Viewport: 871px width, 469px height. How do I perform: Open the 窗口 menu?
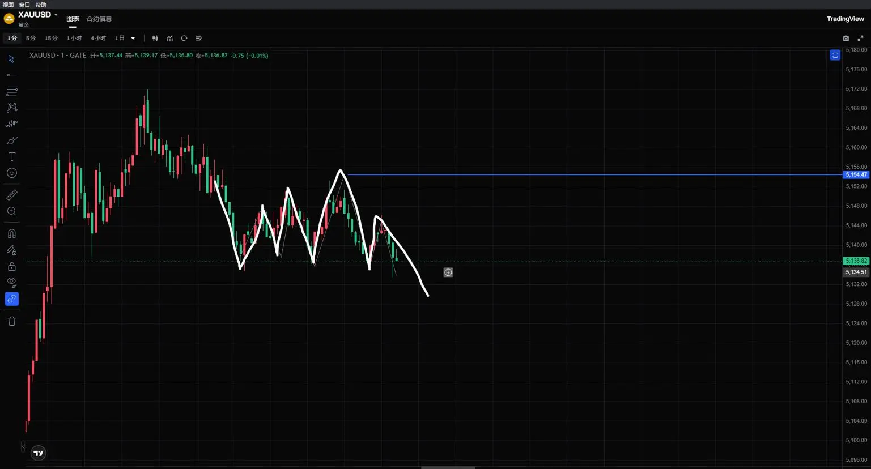click(x=24, y=5)
